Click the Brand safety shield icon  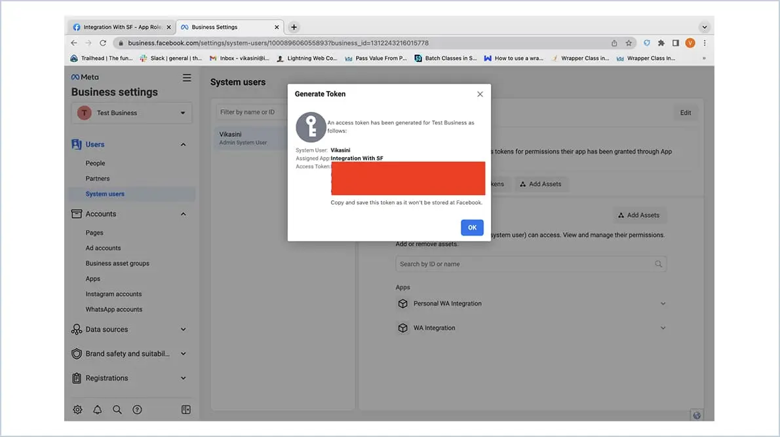(x=77, y=353)
